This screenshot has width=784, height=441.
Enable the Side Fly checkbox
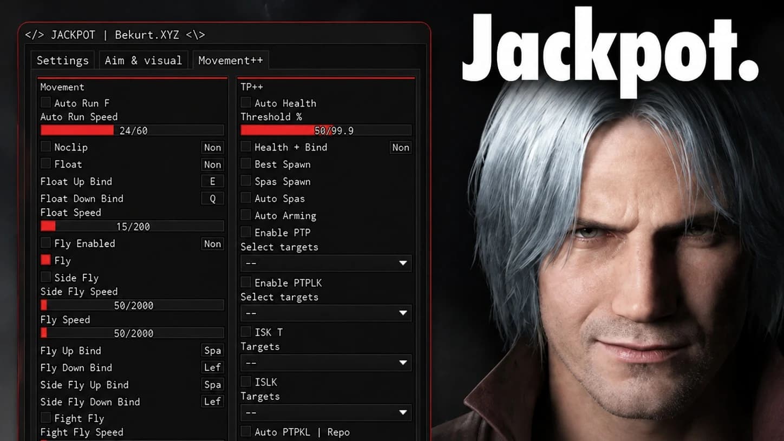click(45, 277)
